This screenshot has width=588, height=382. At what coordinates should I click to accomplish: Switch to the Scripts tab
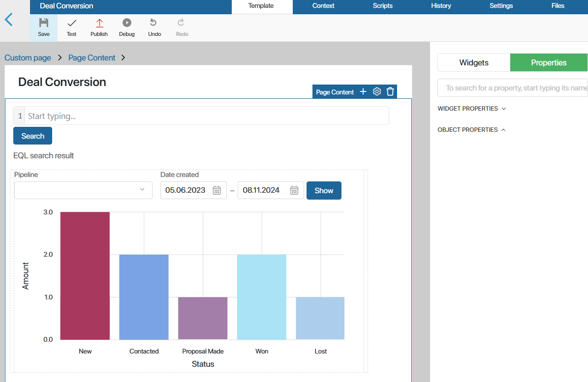[382, 6]
